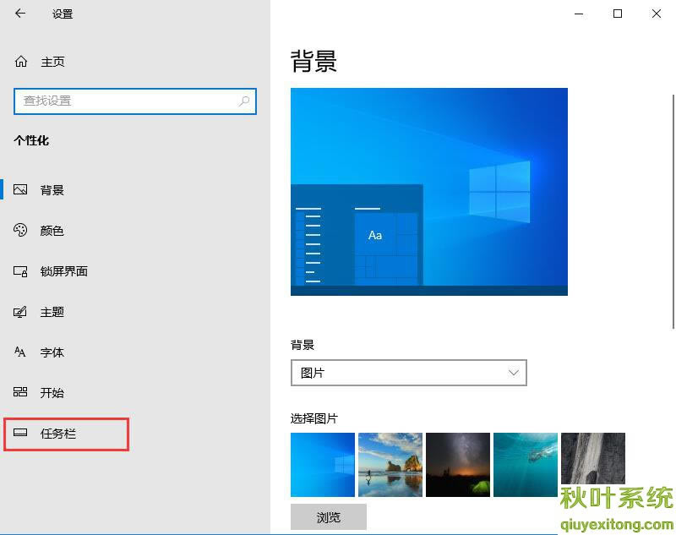Choose the beach rocks wallpaper thumbnail
Viewport: 676px width, 535px height.
[390, 465]
